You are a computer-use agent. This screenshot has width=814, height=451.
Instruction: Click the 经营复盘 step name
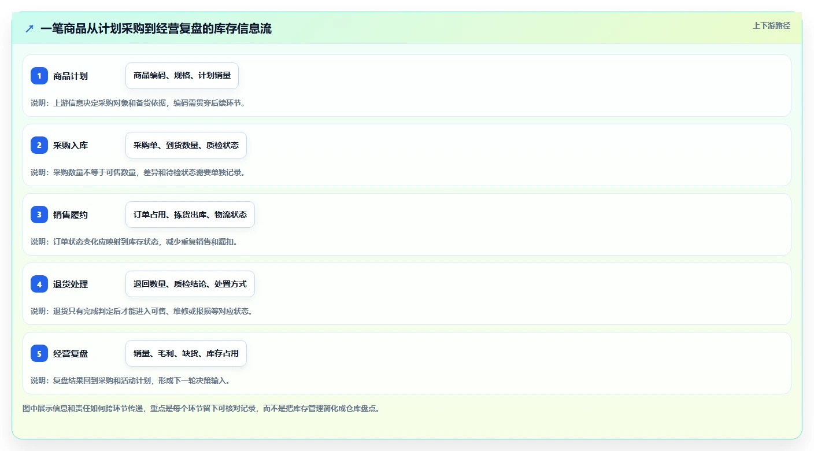point(71,353)
